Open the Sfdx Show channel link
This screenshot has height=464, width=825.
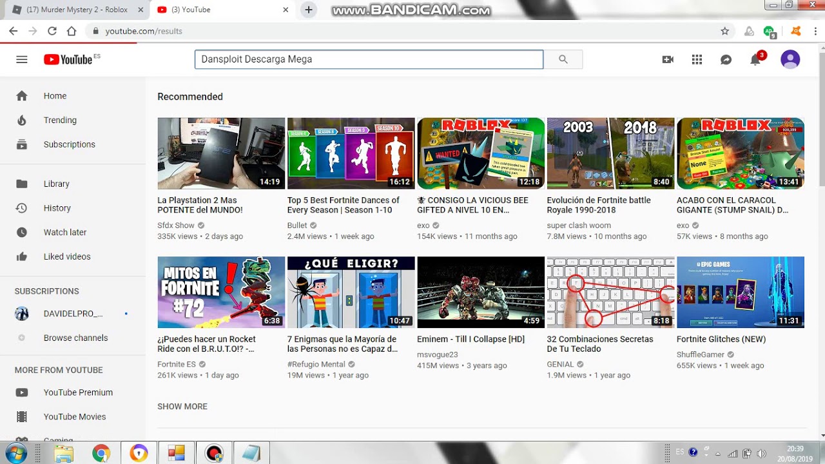[176, 226]
